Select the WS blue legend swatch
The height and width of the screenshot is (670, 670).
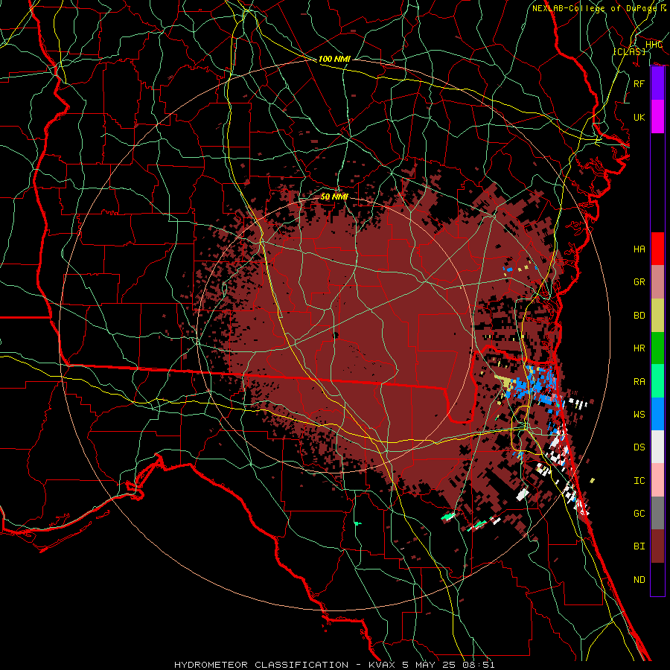[657, 414]
